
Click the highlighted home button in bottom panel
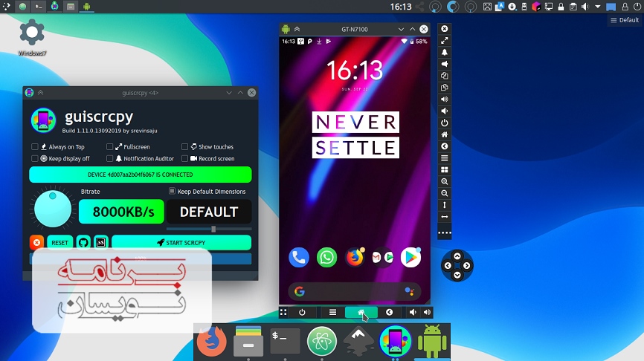pyautogui.click(x=361, y=312)
